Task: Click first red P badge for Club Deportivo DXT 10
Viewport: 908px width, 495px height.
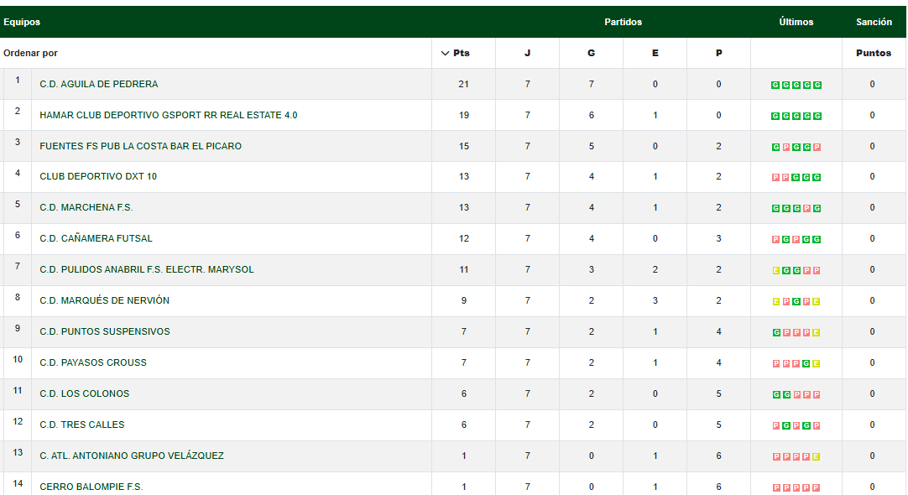Action: tap(775, 178)
